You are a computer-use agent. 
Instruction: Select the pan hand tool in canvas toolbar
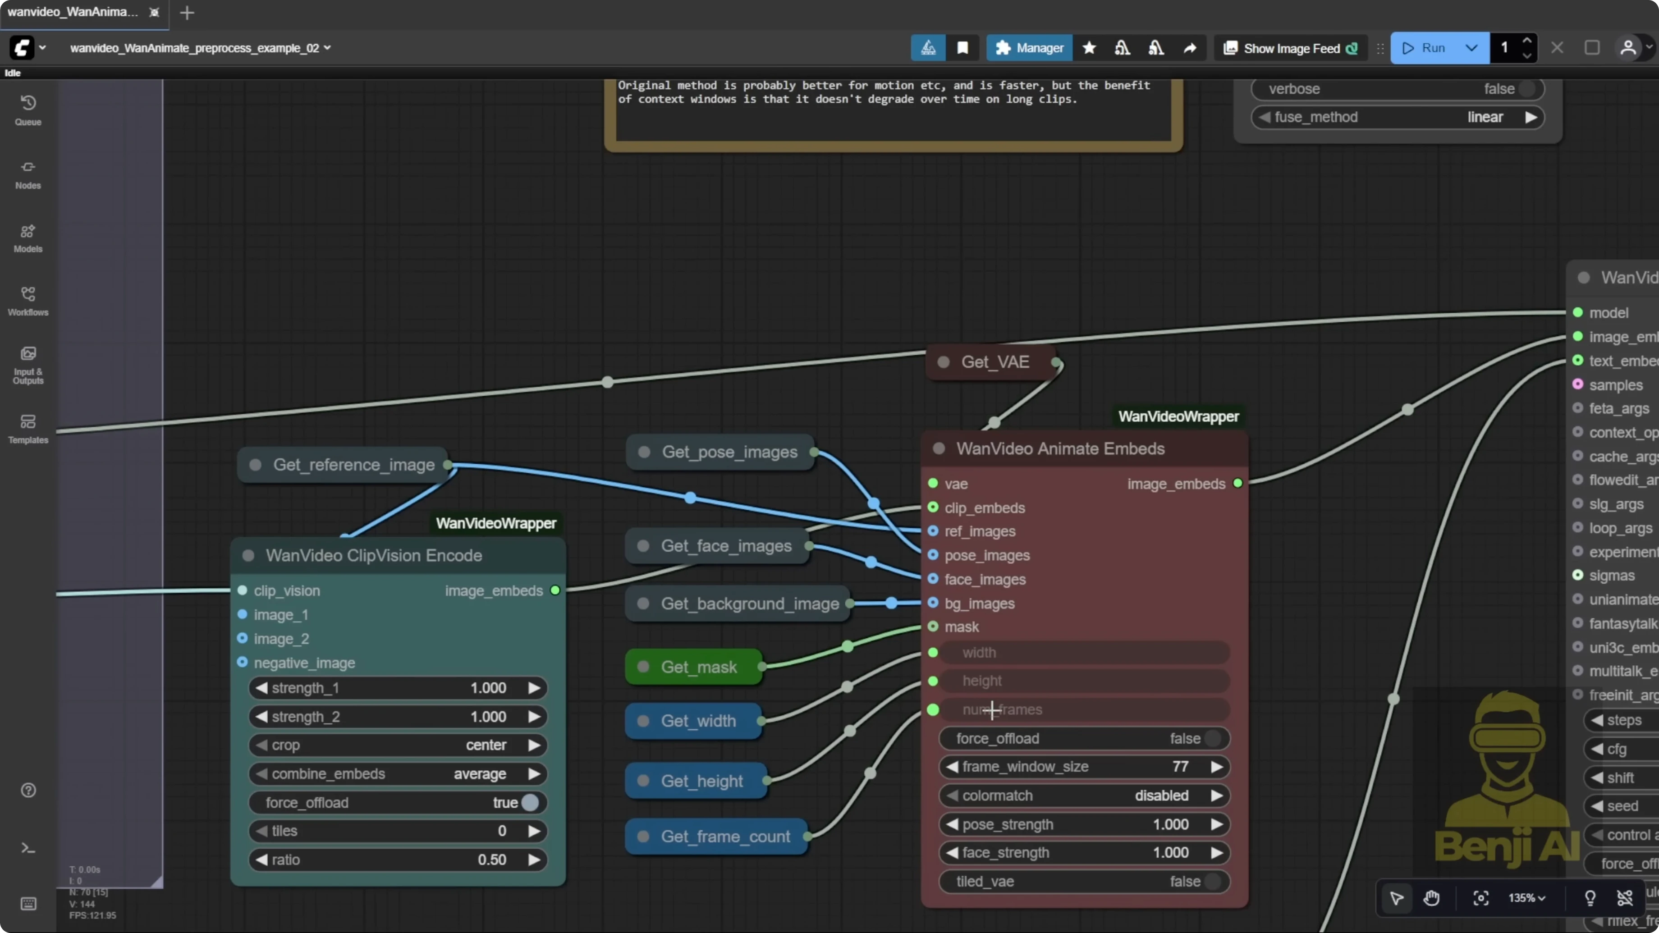1432,898
